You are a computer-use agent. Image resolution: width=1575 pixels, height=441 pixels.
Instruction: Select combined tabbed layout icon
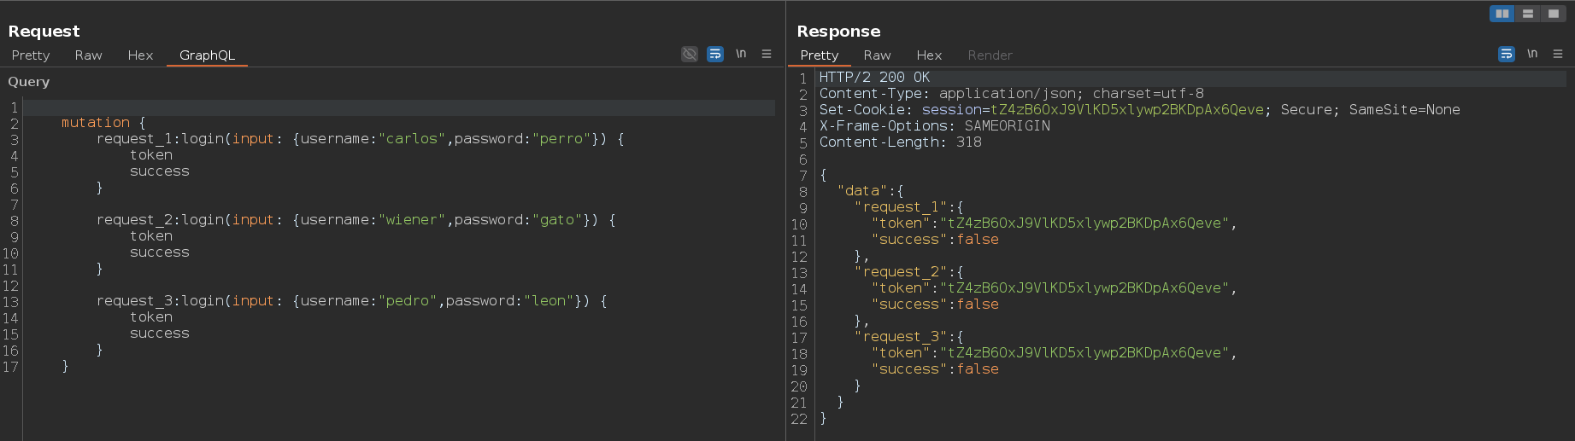pyautogui.click(x=1554, y=14)
